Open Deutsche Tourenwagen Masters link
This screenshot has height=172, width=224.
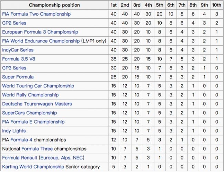tap(37, 104)
